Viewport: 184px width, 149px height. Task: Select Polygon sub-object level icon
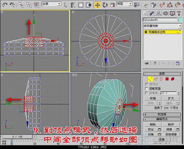coord(167,79)
